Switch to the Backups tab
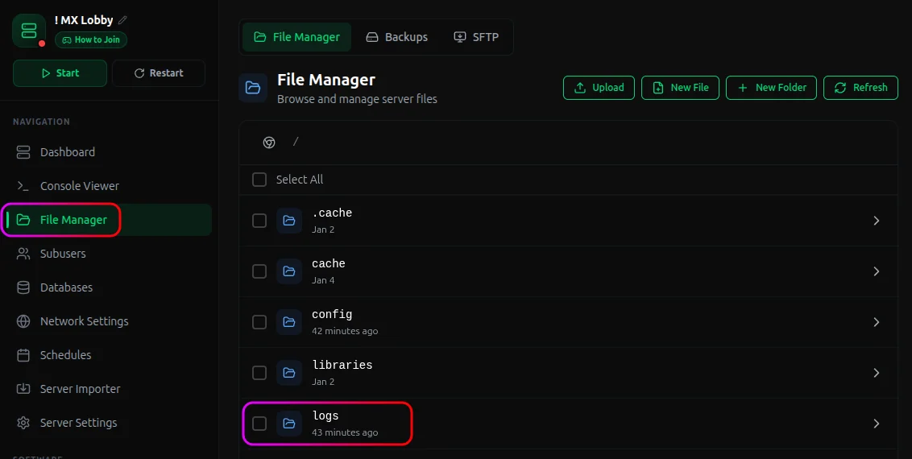Image resolution: width=912 pixels, height=459 pixels. pyautogui.click(x=396, y=37)
